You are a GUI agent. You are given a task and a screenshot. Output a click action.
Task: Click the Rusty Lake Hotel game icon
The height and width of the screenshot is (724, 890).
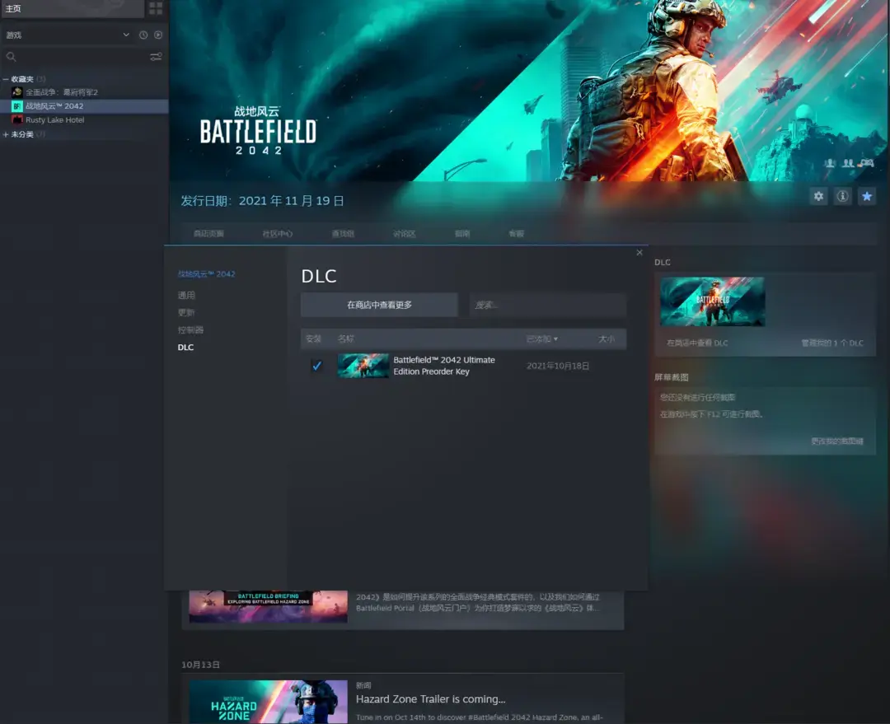(17, 119)
